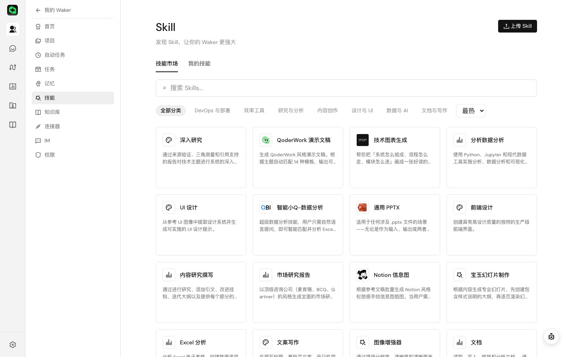Select 技能 in sidebar
The height and width of the screenshot is (357, 572).
tap(73, 98)
